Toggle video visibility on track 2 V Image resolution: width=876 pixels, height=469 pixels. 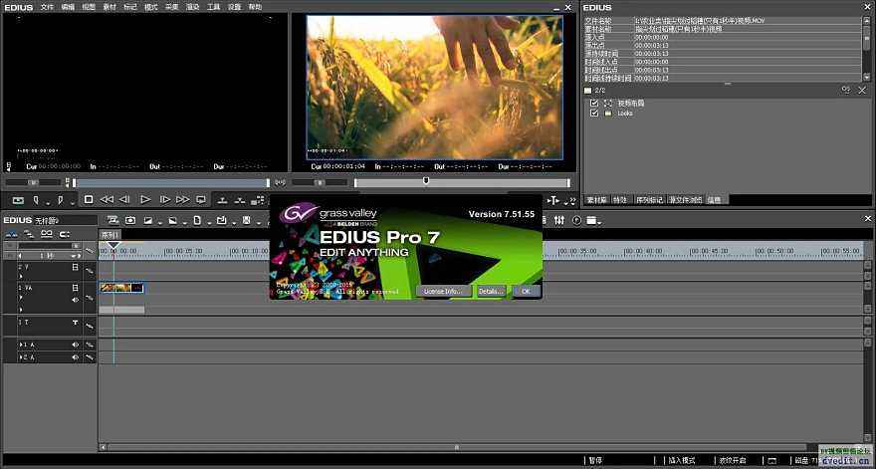tap(76, 267)
